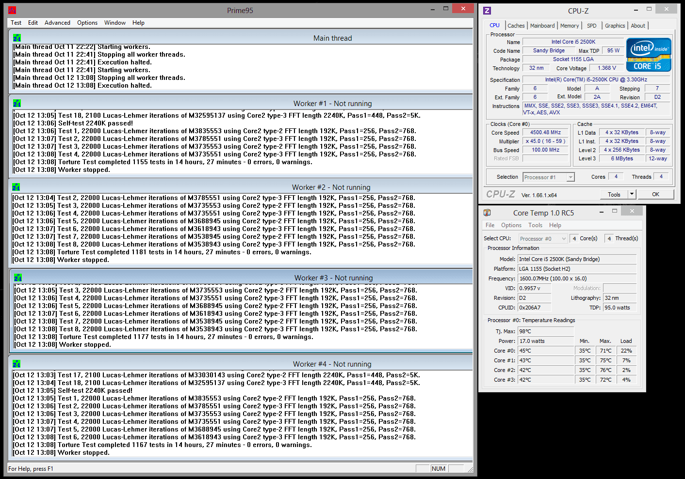
Task: Switch to the Memory tab in CPU-Z
Action: 570,26
